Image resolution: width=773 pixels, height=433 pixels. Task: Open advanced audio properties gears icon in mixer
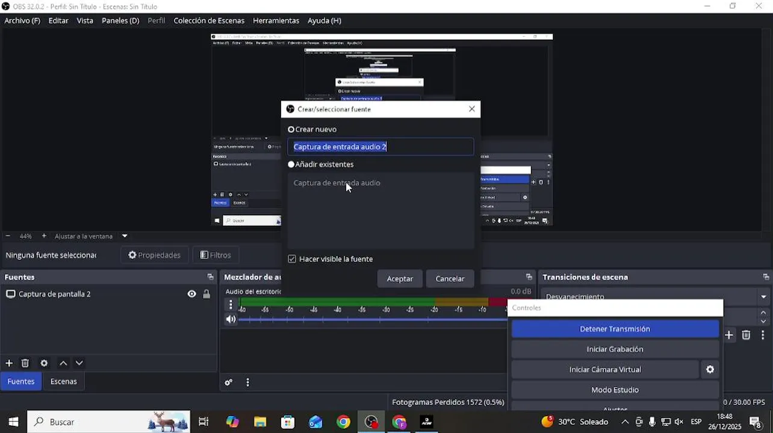pos(229,382)
